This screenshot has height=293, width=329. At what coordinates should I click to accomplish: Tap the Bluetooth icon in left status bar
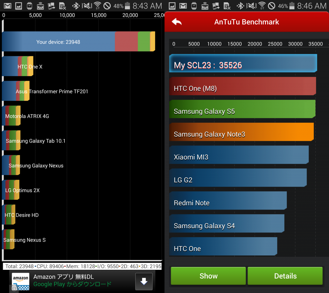pos(76,6)
